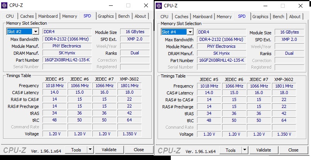Screen dimensions: 311x160
Task: Switch to Mainboard tab in left window
Action: point(48,16)
